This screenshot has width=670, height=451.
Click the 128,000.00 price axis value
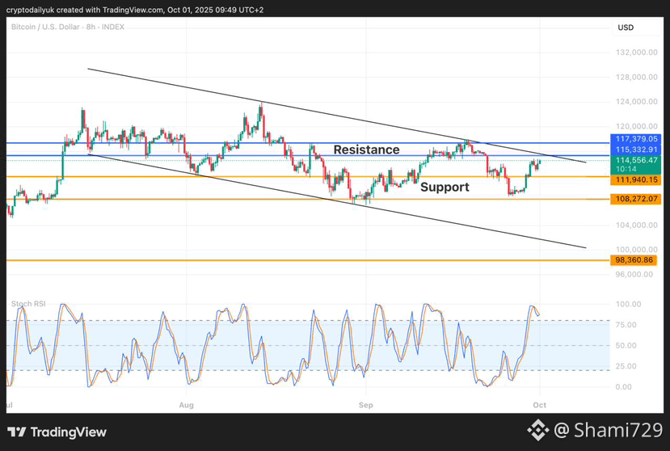pyautogui.click(x=636, y=77)
